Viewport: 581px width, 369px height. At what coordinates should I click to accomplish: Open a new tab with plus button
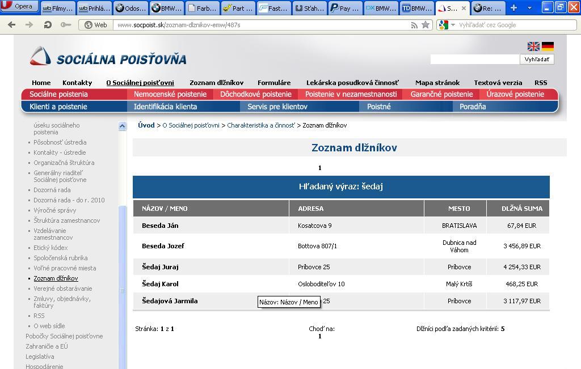click(x=513, y=8)
